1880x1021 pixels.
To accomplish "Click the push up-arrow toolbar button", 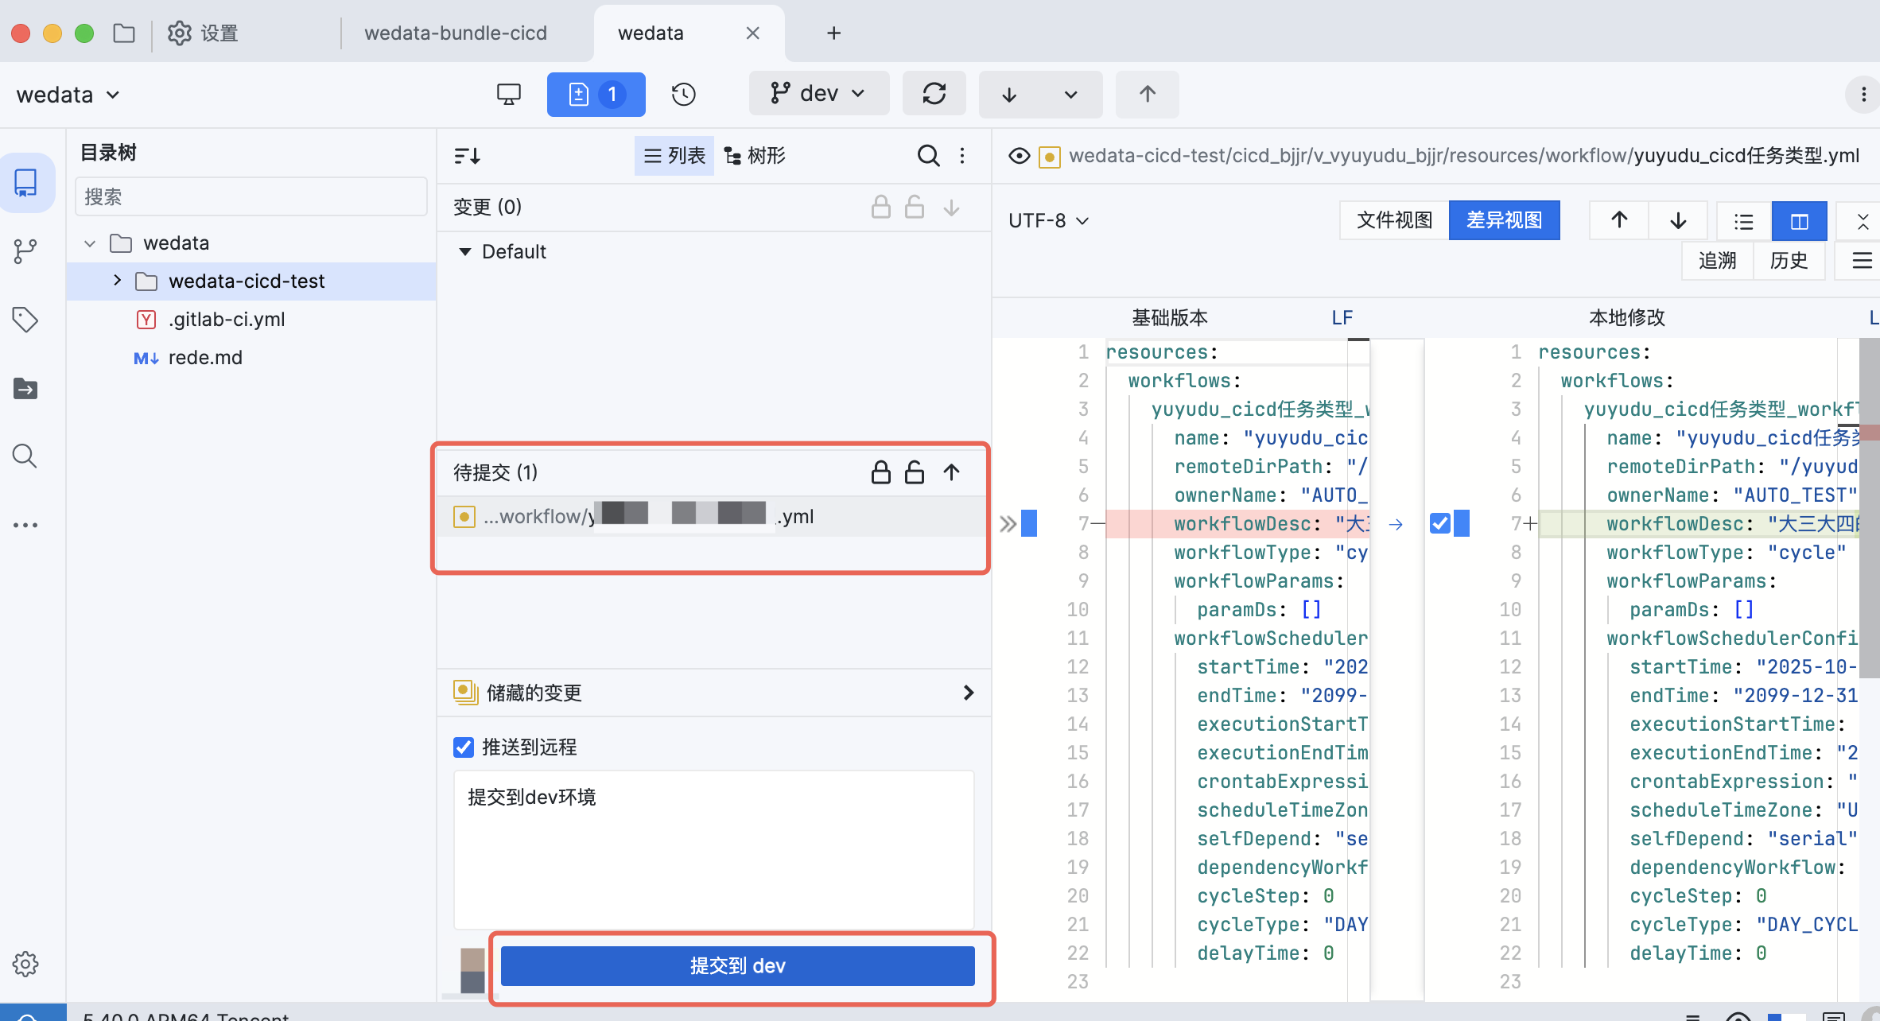I will click(x=1147, y=94).
